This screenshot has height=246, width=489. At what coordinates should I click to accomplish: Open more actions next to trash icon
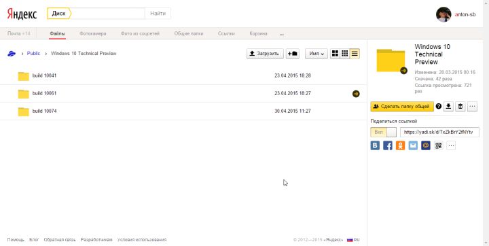point(472,107)
